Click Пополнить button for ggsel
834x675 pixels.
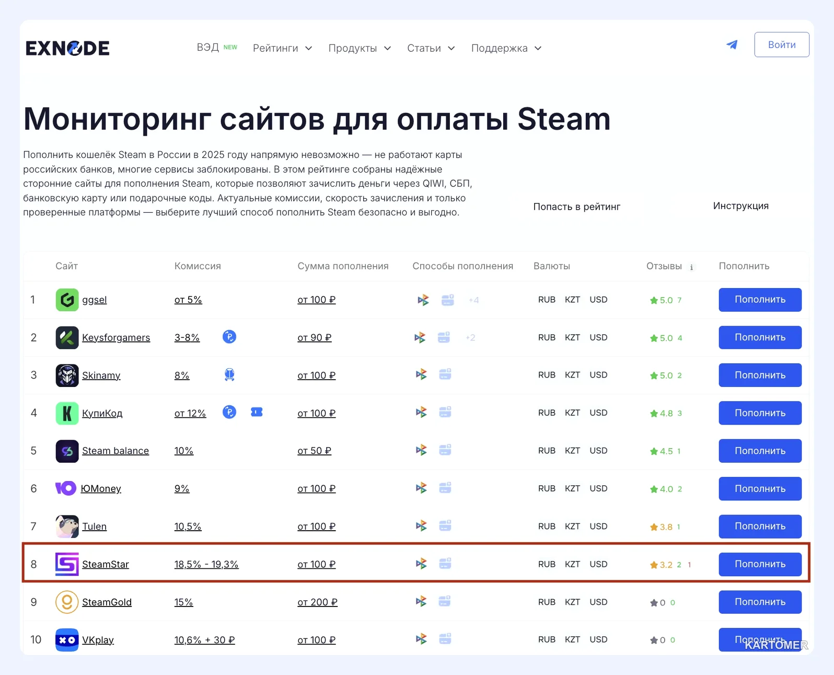(x=760, y=300)
